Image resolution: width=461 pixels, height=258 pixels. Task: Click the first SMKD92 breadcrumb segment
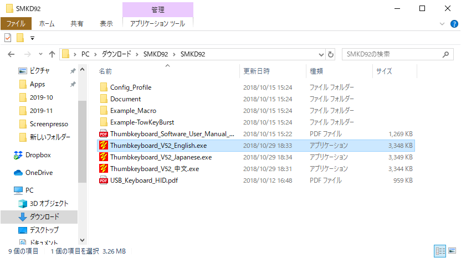pos(156,54)
